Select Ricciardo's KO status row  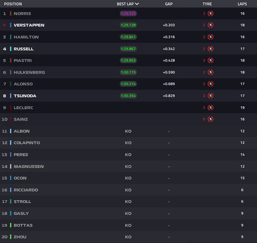point(128,190)
